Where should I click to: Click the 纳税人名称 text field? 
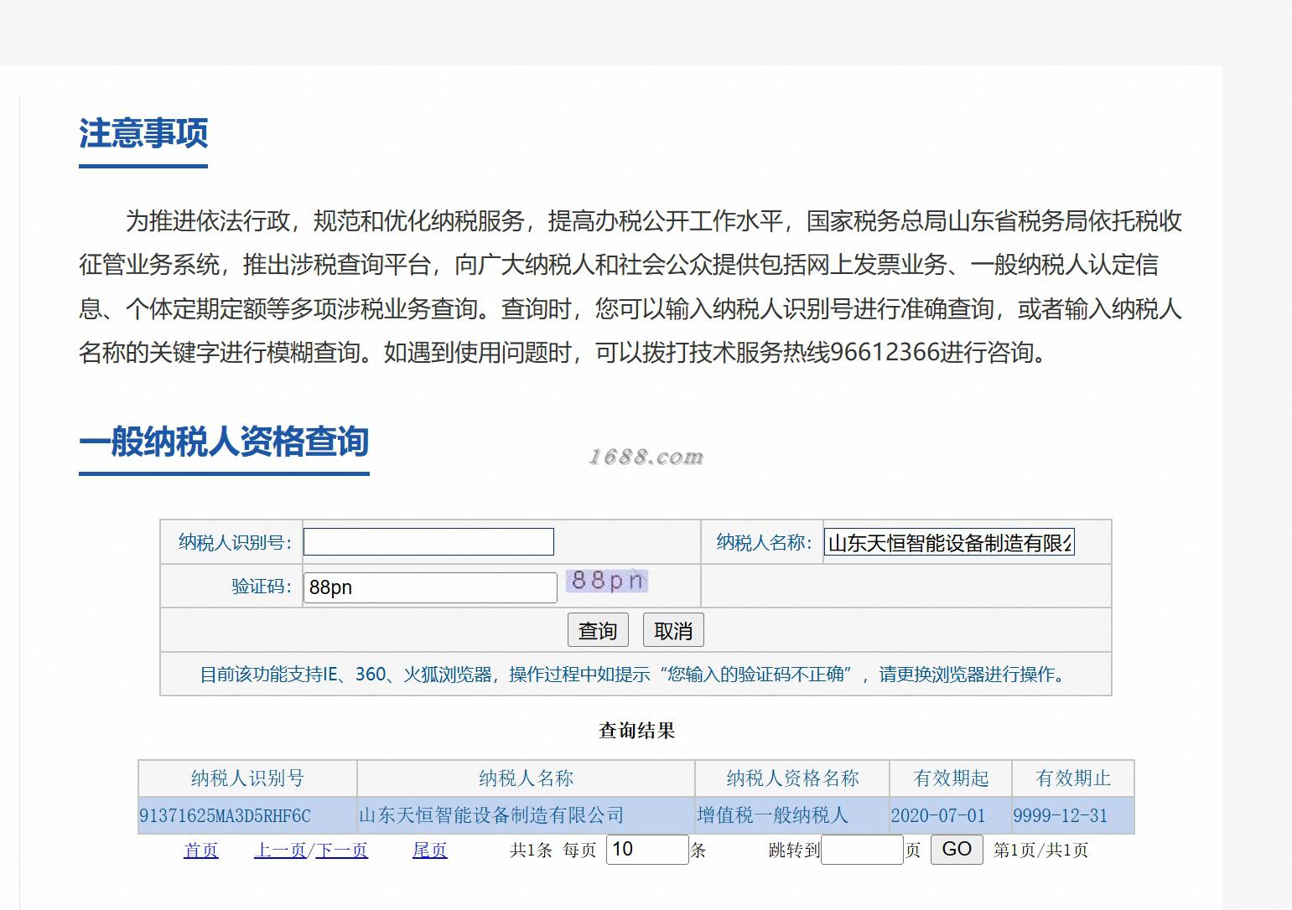pyautogui.click(x=949, y=542)
